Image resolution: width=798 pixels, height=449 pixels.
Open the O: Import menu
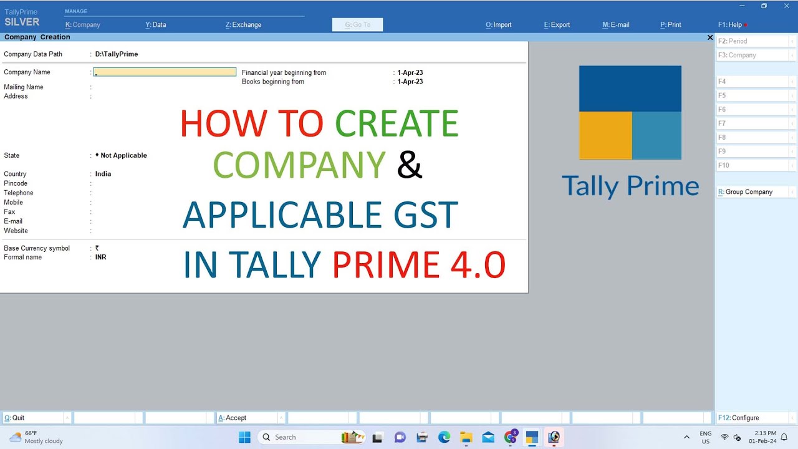pyautogui.click(x=499, y=25)
